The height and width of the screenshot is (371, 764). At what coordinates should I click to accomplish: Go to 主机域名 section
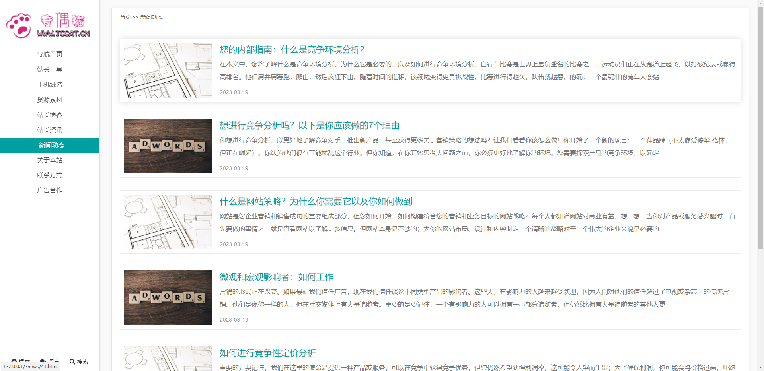click(50, 84)
